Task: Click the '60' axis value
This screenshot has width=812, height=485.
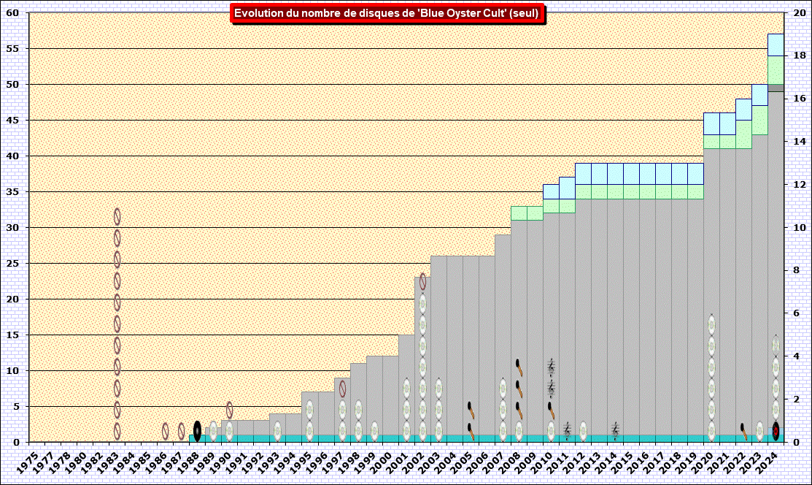Action: click(x=13, y=12)
